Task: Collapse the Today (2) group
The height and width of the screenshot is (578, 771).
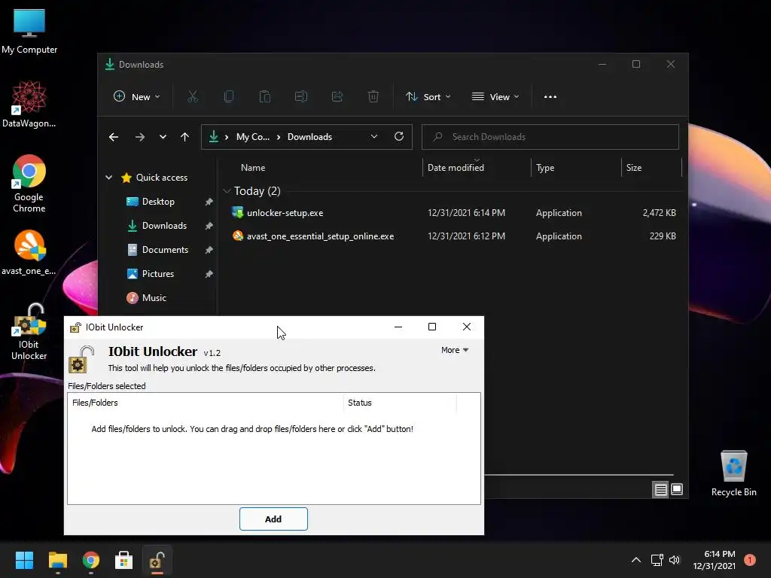Action: point(227,190)
